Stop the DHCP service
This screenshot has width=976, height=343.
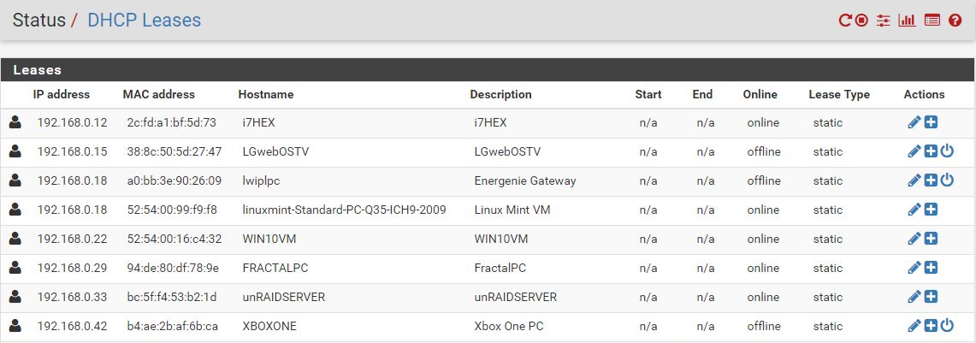click(861, 21)
